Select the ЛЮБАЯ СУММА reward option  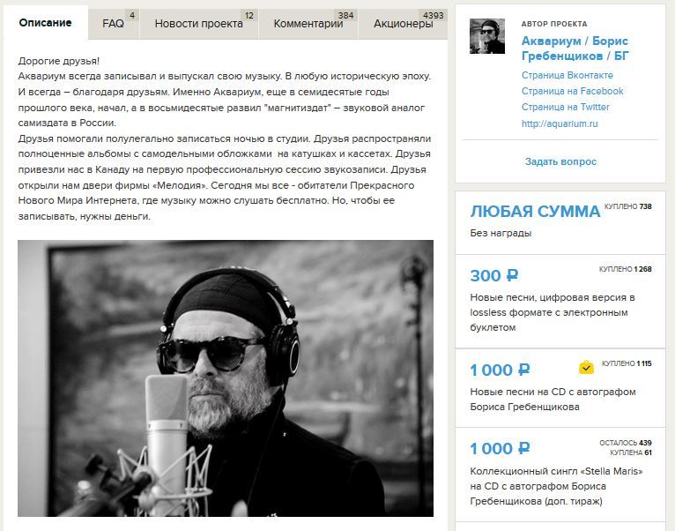click(x=560, y=223)
